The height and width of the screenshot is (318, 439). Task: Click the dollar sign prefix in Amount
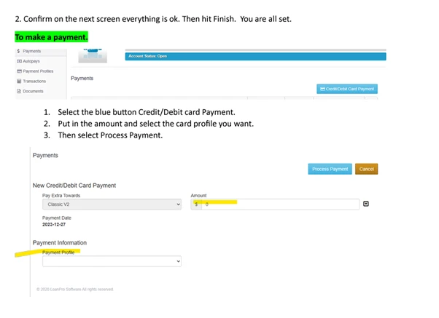point(196,204)
